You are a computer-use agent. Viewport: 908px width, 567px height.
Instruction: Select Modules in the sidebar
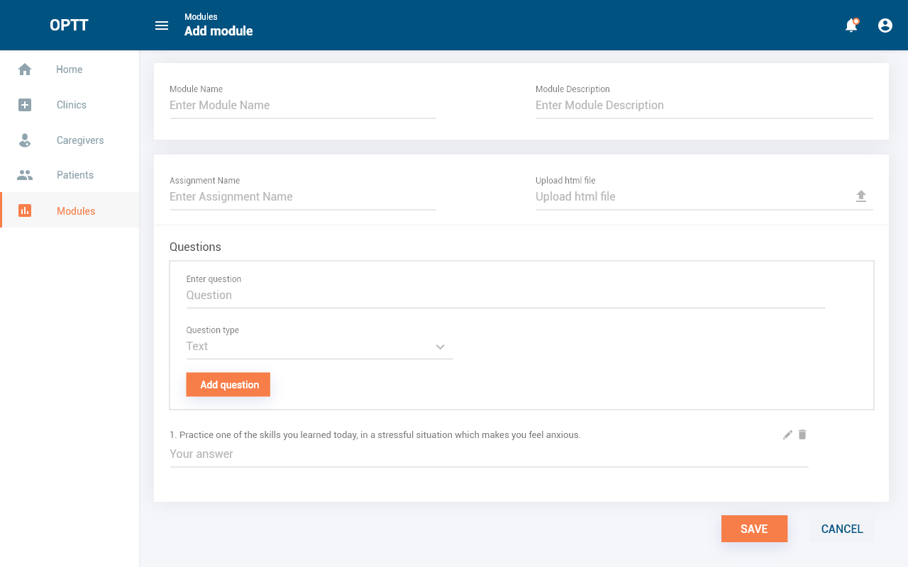[x=75, y=211]
